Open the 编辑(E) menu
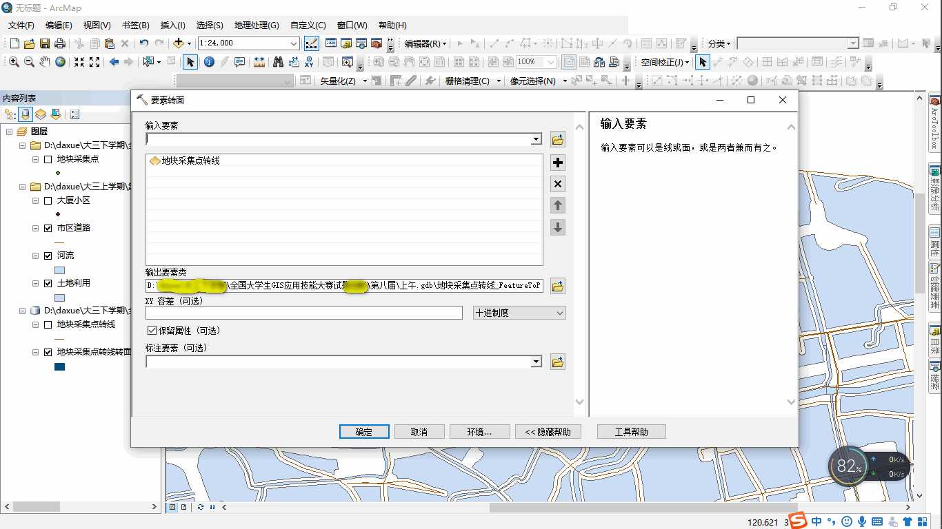The width and height of the screenshot is (942, 529). (x=59, y=25)
